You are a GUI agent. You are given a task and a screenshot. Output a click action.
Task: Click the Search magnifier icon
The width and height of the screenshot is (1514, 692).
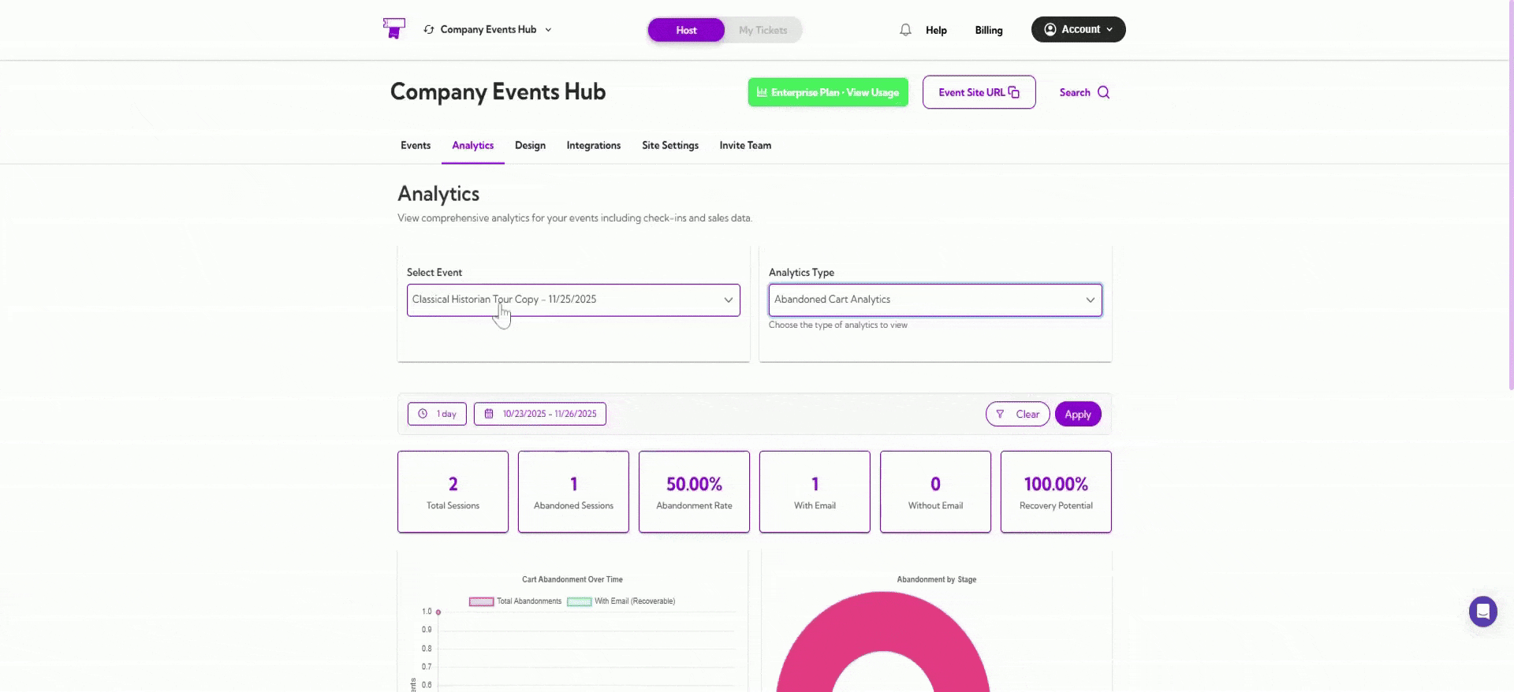pyautogui.click(x=1103, y=92)
